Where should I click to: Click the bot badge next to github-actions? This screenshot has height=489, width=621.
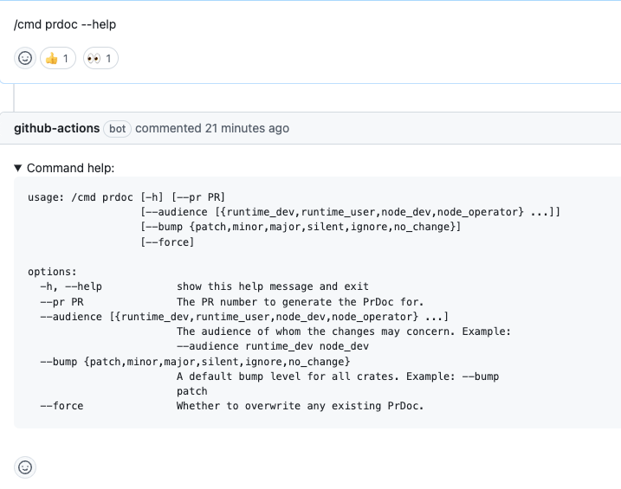coord(117,128)
